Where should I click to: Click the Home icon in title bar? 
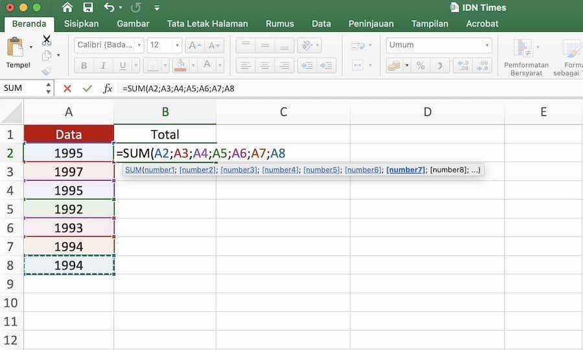67,7
